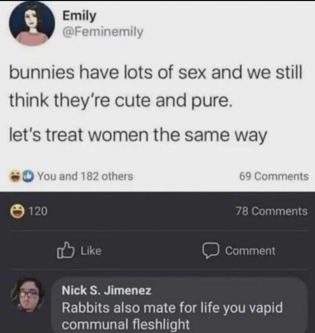Click the Comment text label
The image size is (315, 333).
250,251
